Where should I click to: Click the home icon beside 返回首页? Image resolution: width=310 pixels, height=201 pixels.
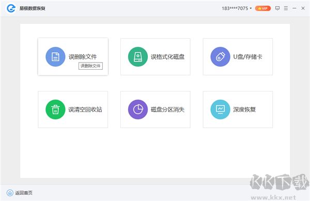(10, 193)
